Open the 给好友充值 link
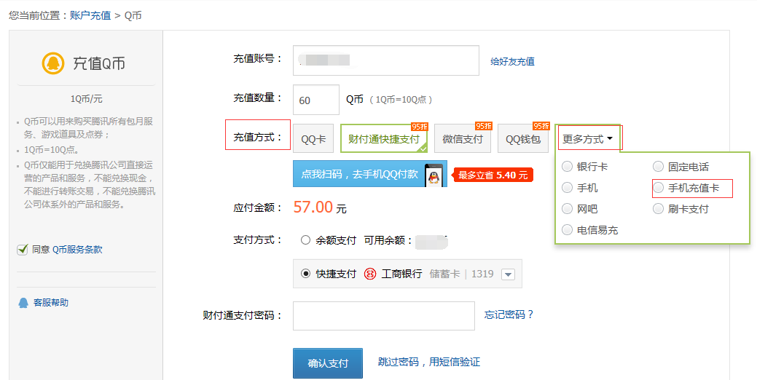This screenshot has height=380, width=757. pyautogui.click(x=512, y=61)
